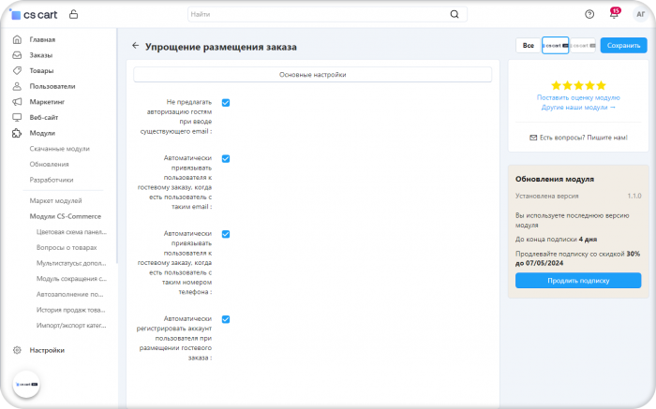The image size is (656, 409).
Task: Open notifications bell with badge 15
Action: pos(614,13)
